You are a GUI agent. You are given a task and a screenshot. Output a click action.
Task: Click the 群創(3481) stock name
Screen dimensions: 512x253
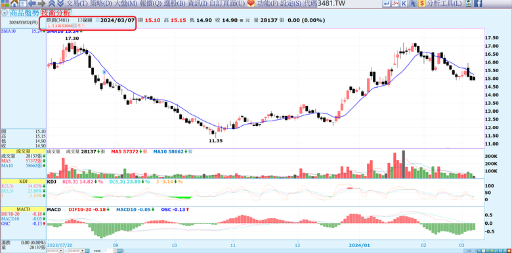(x=58, y=20)
